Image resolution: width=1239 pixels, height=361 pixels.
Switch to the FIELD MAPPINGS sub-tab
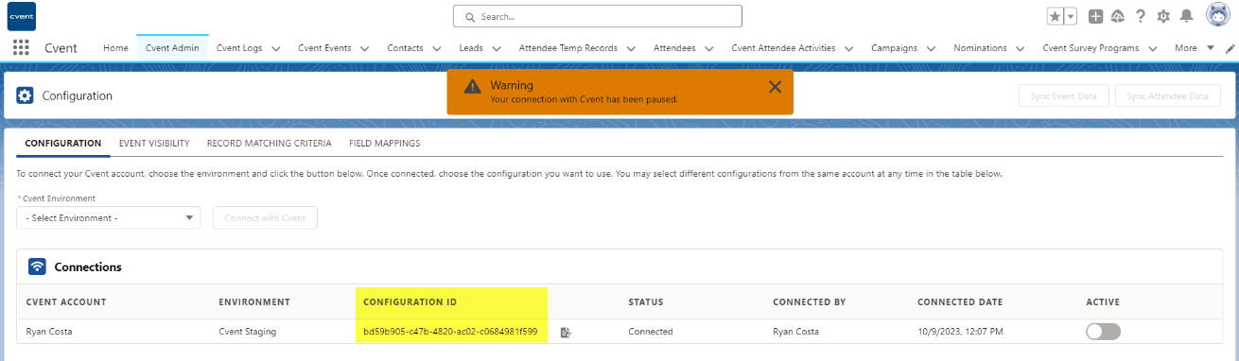pos(384,144)
